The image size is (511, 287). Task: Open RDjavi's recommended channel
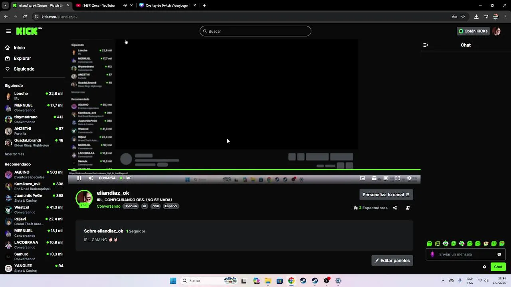pos(34,221)
